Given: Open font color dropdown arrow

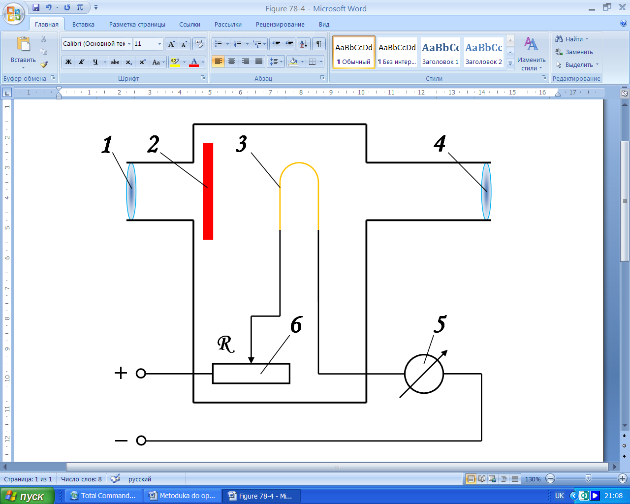Looking at the screenshot, I should pos(203,62).
